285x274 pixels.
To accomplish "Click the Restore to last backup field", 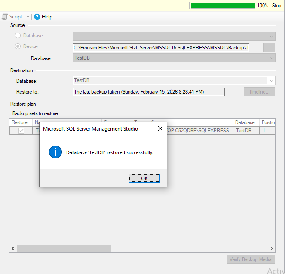I will pyautogui.click(x=148, y=92).
